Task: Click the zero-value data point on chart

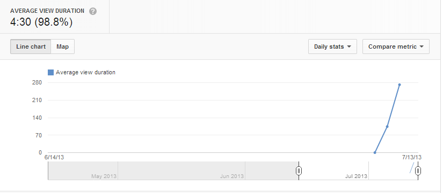Action: tap(375, 152)
